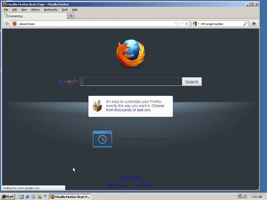Click the Waiting for www.google.com status text

point(22,188)
